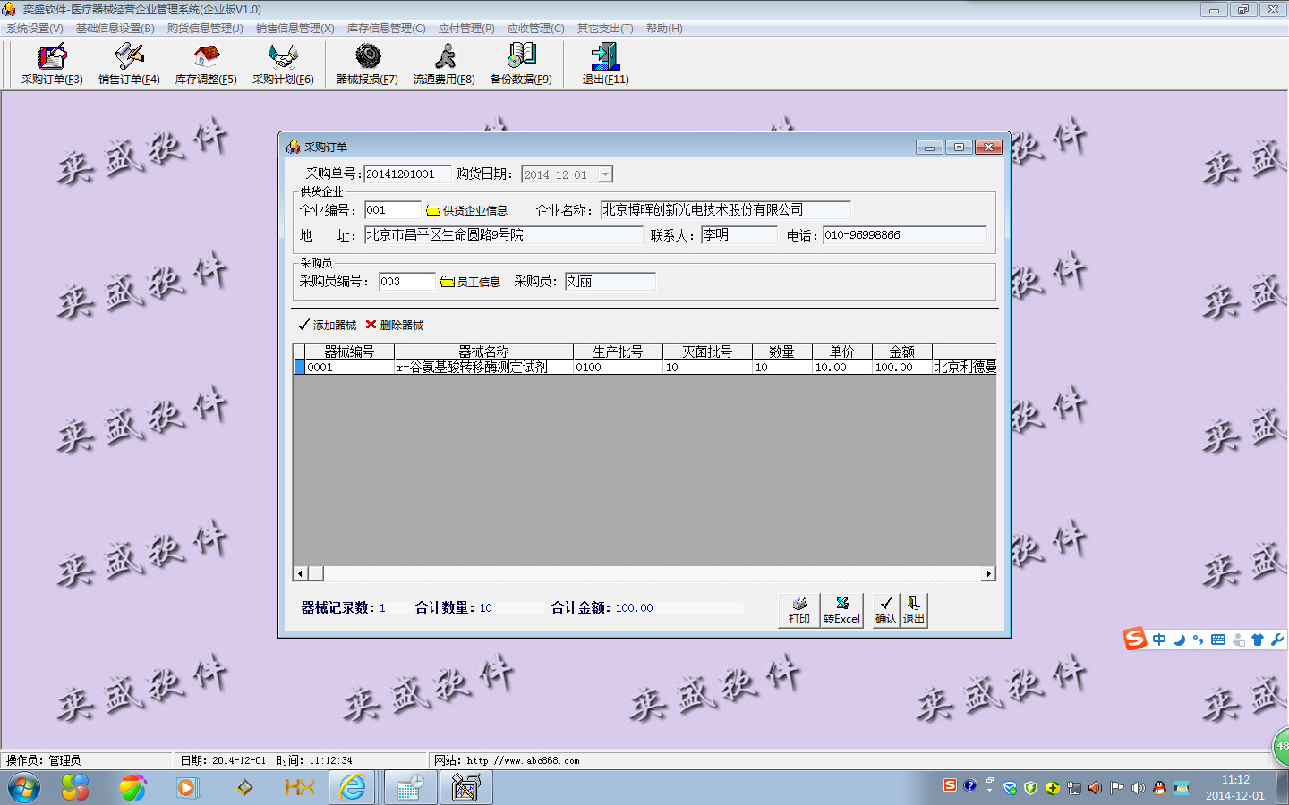This screenshot has width=1289, height=805.
Task: Click 退出 (F11) exit icon
Action: [605, 64]
